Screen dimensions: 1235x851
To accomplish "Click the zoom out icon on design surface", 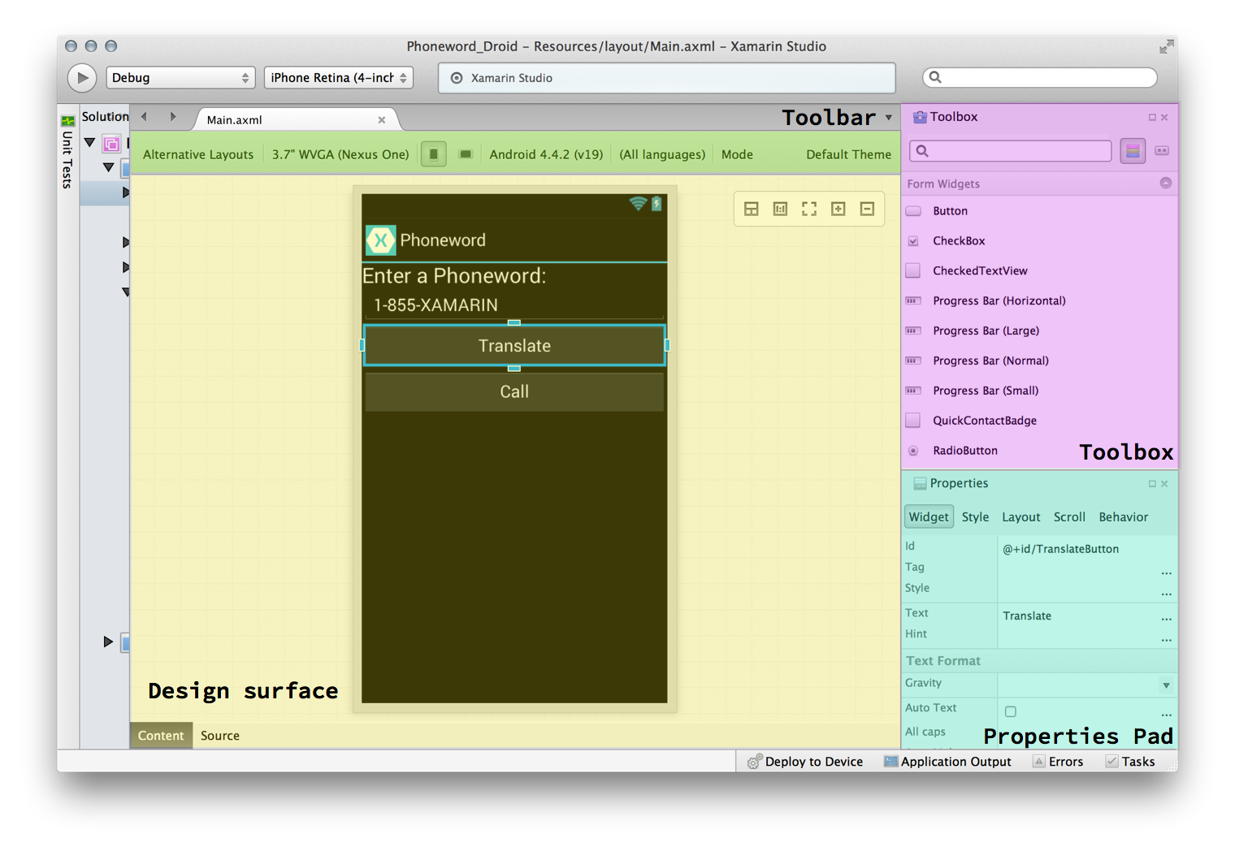I will pos(867,210).
